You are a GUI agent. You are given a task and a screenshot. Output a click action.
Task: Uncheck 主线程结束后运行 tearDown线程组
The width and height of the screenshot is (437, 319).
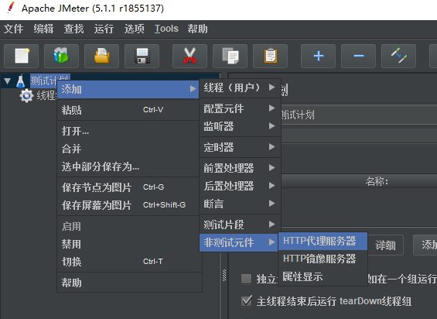[x=247, y=301]
